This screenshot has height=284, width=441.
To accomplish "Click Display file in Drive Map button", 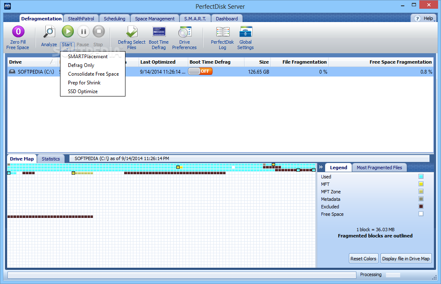I will [x=406, y=259].
